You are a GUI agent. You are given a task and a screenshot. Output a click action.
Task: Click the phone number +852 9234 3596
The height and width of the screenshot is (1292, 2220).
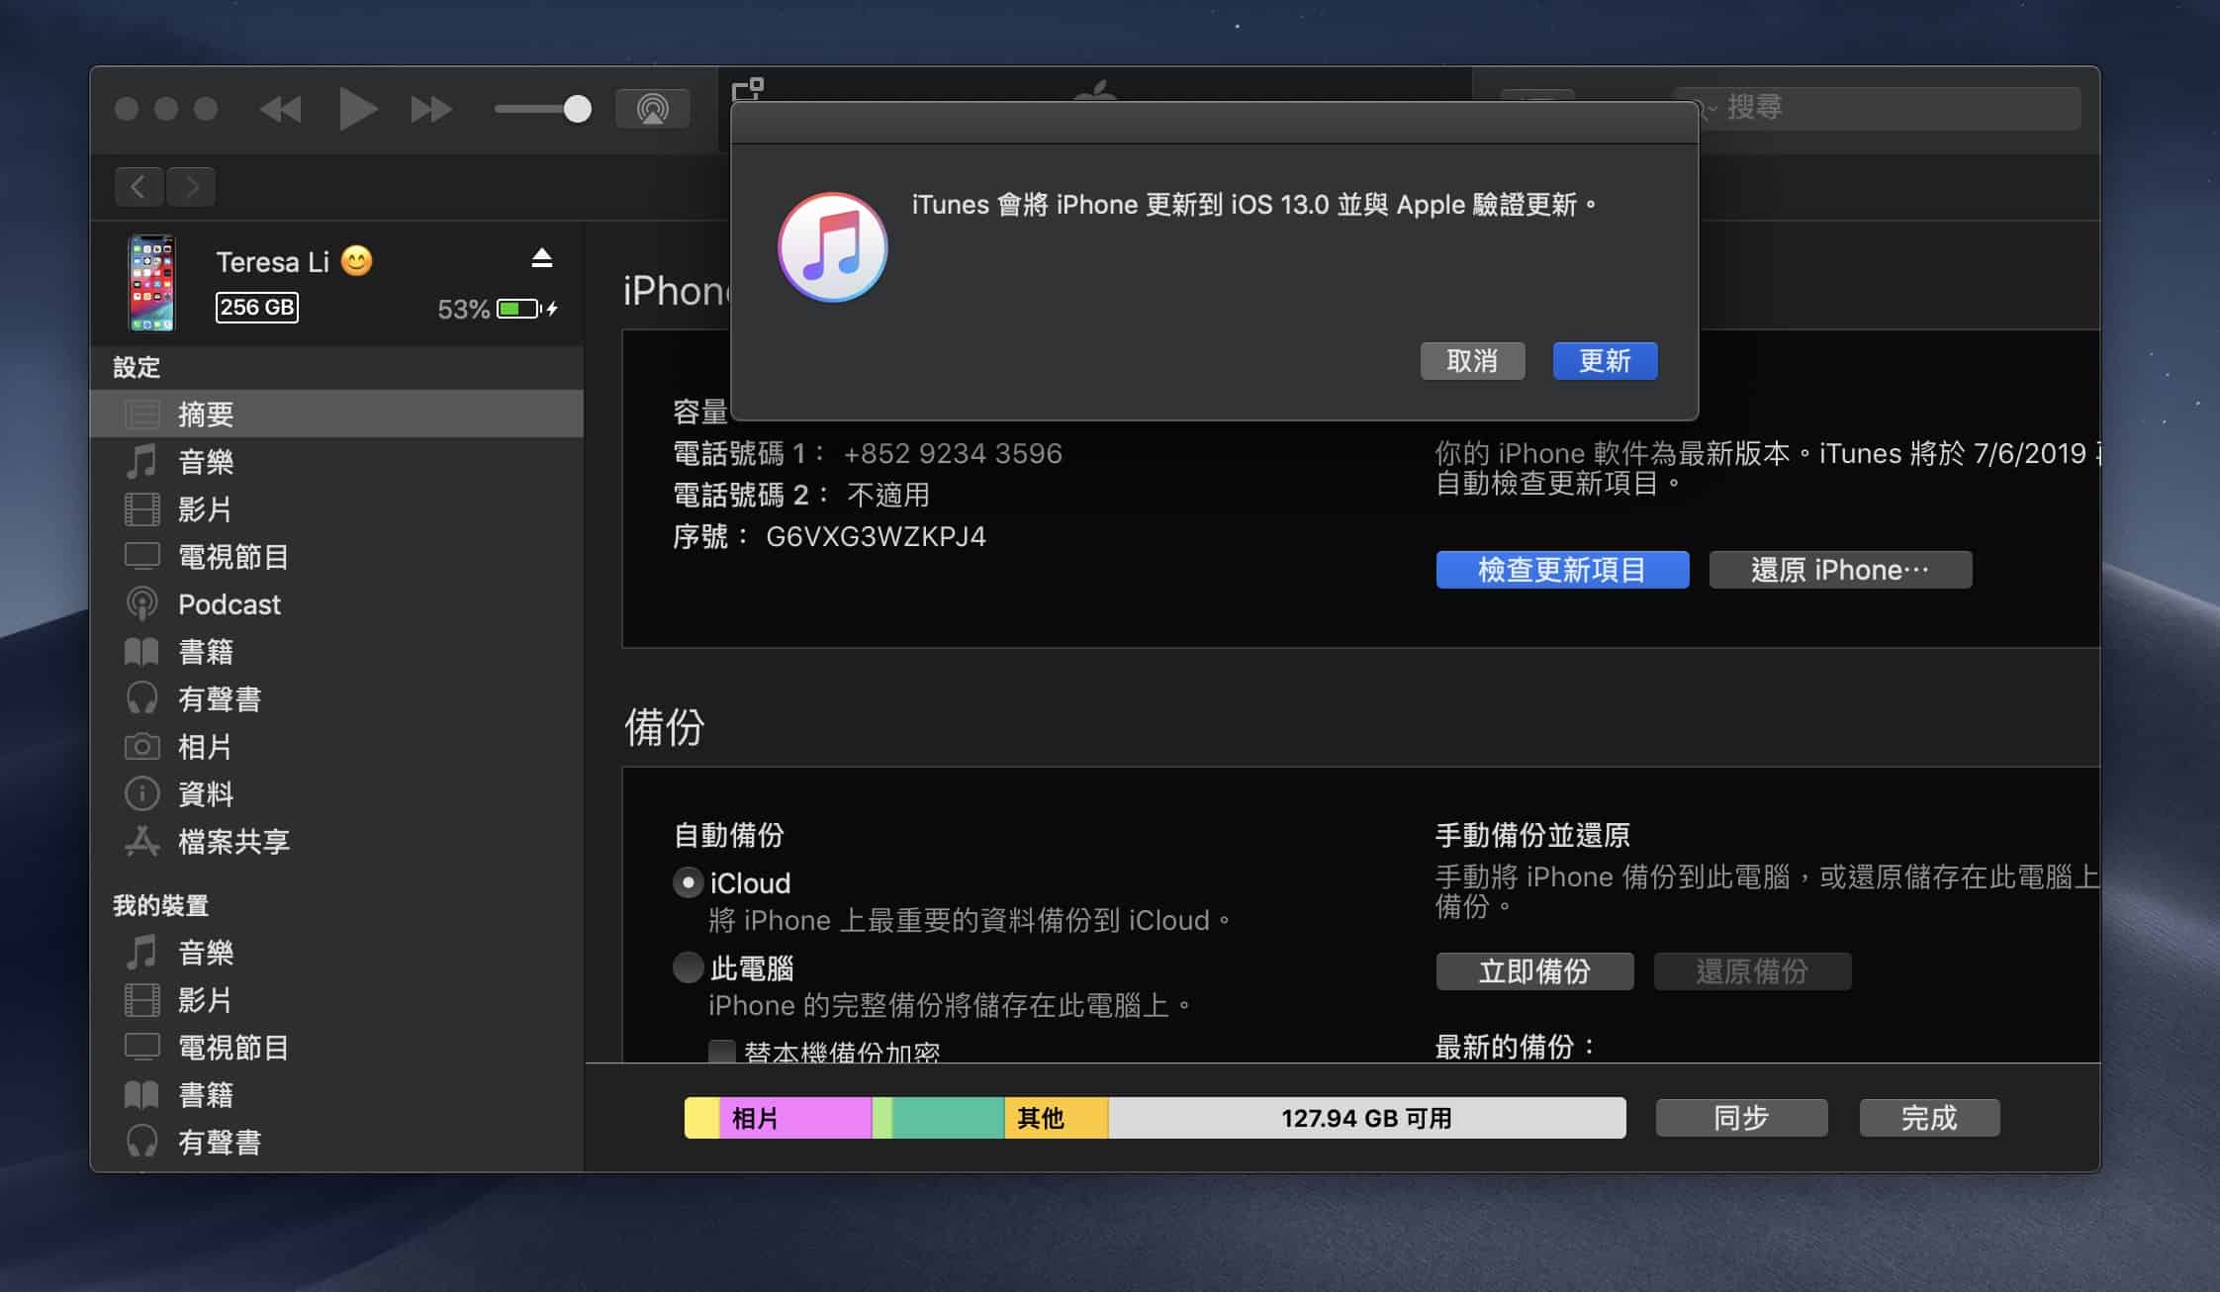pyautogui.click(x=952, y=453)
